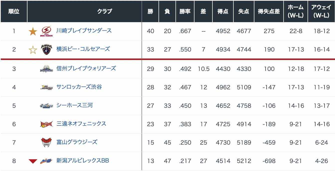This screenshot has height=171, width=335.
Task: Open the 富山グラウジーズ club link
Action: coord(77,142)
